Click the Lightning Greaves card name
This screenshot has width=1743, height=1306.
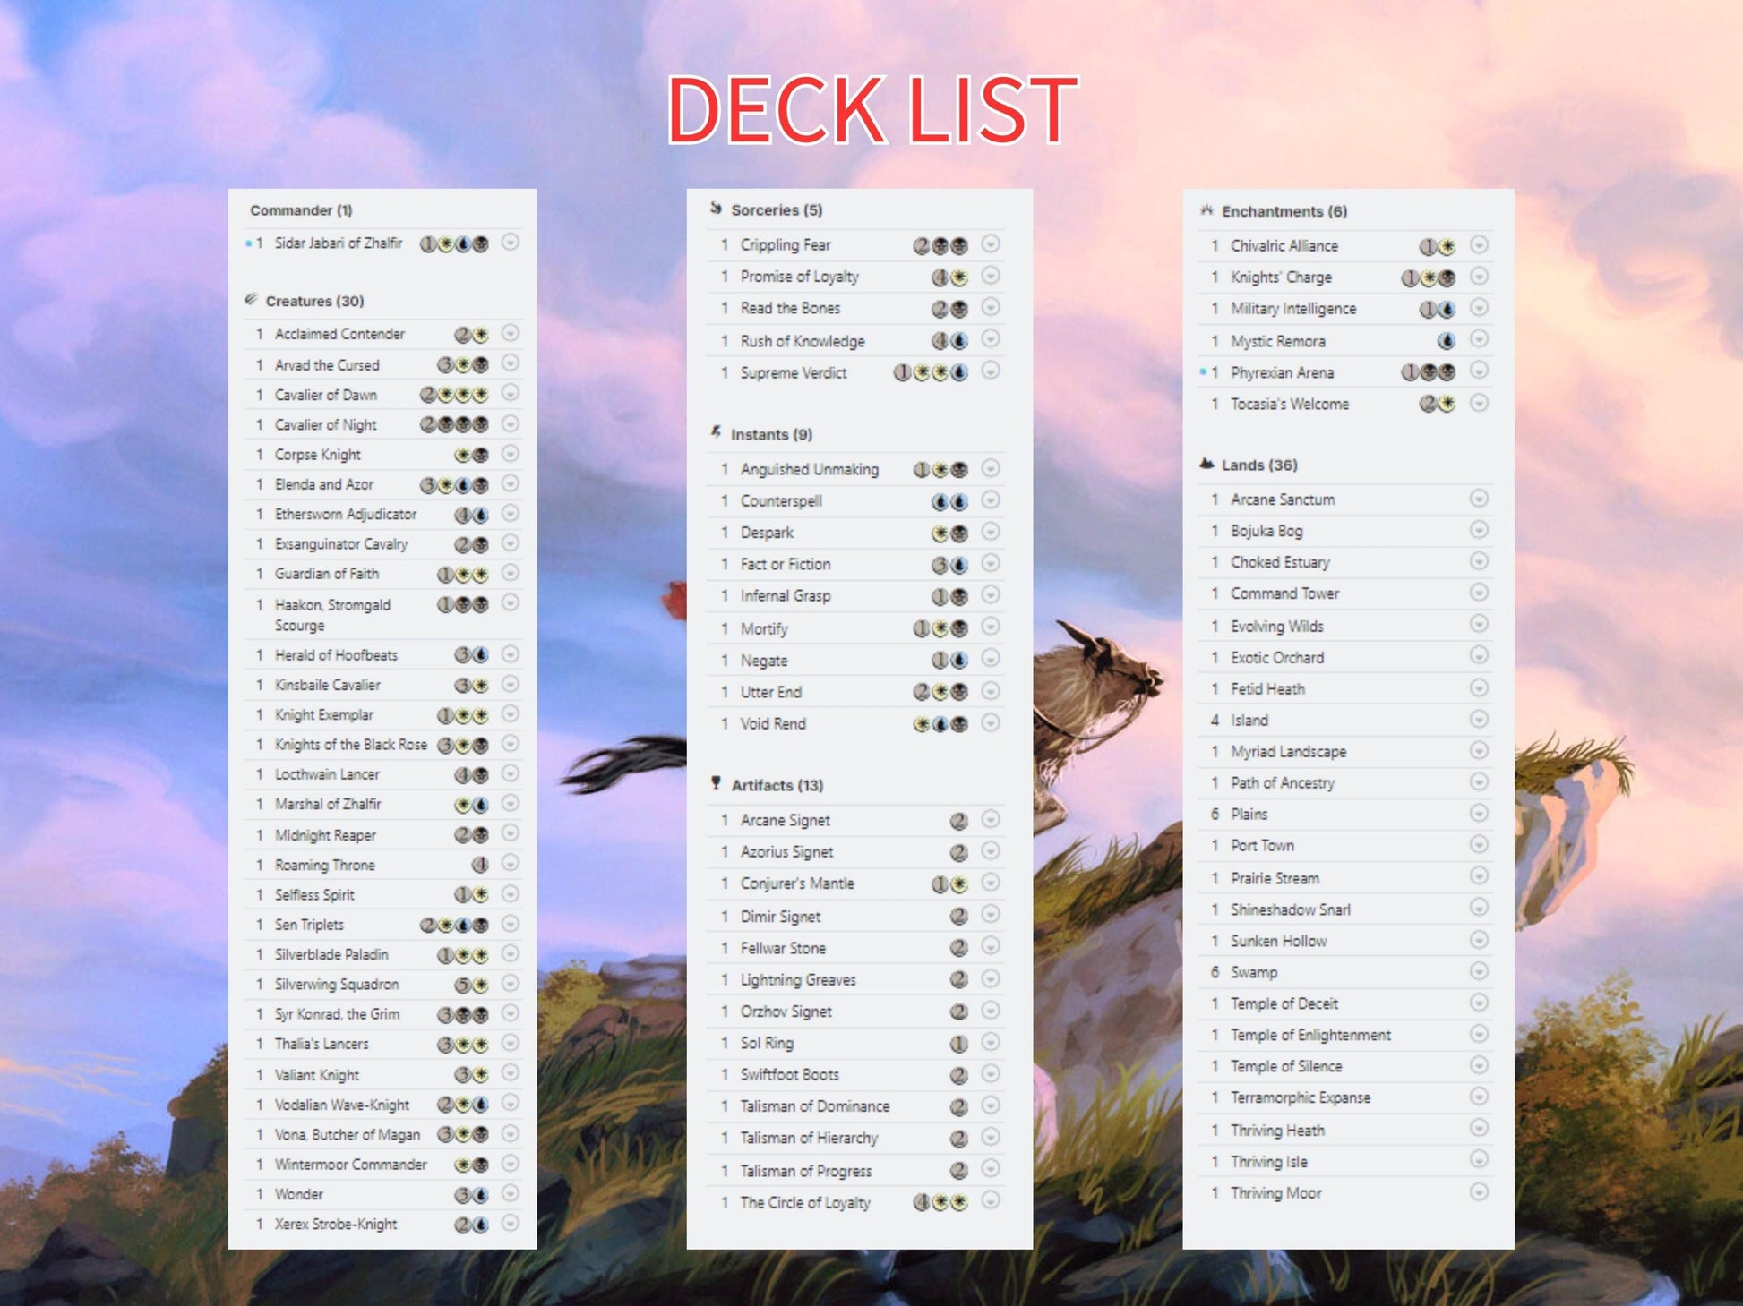click(x=797, y=980)
